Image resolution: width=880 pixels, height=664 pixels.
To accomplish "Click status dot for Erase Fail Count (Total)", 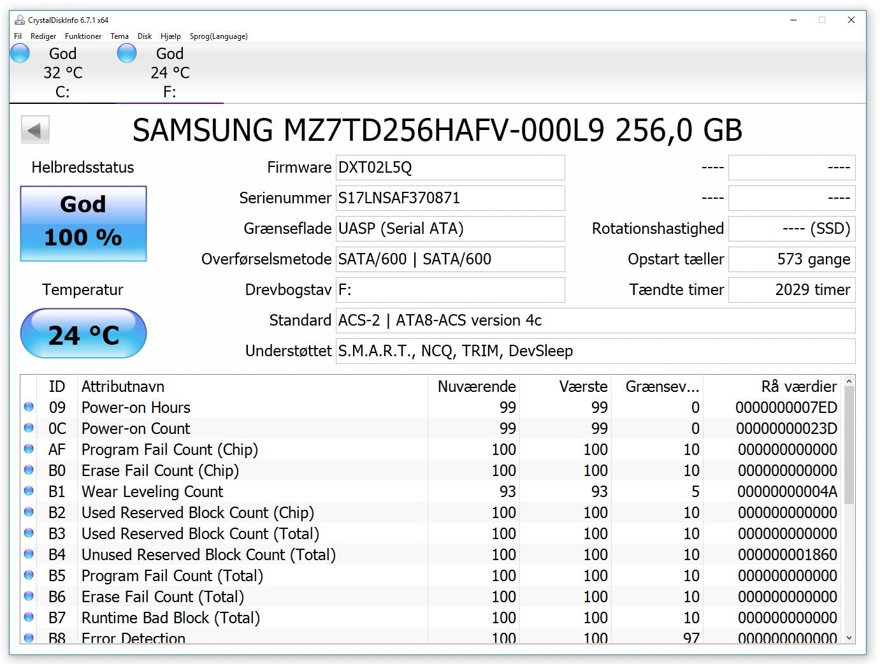I will coord(29,596).
